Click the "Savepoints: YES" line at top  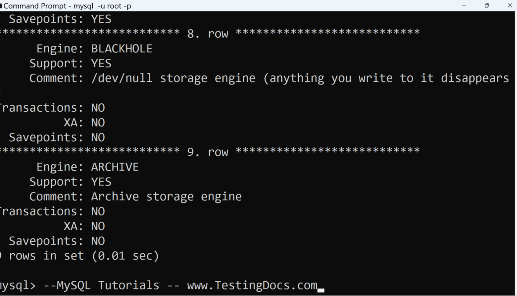(x=60, y=19)
